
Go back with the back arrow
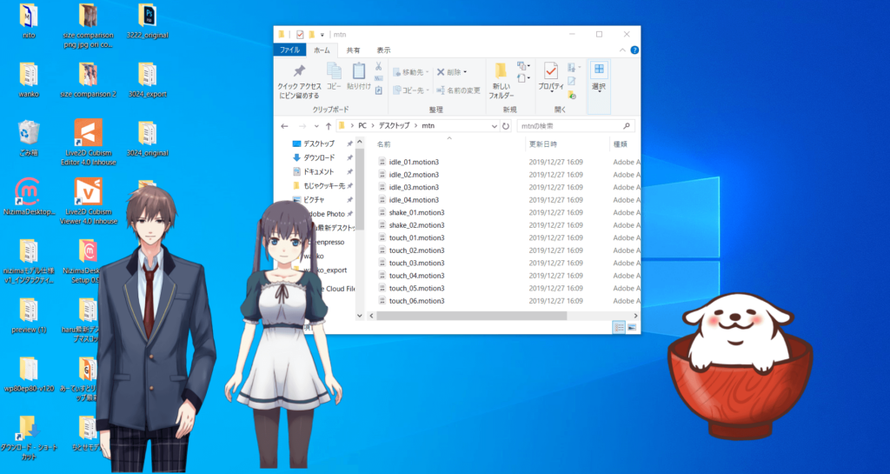pyautogui.click(x=285, y=126)
